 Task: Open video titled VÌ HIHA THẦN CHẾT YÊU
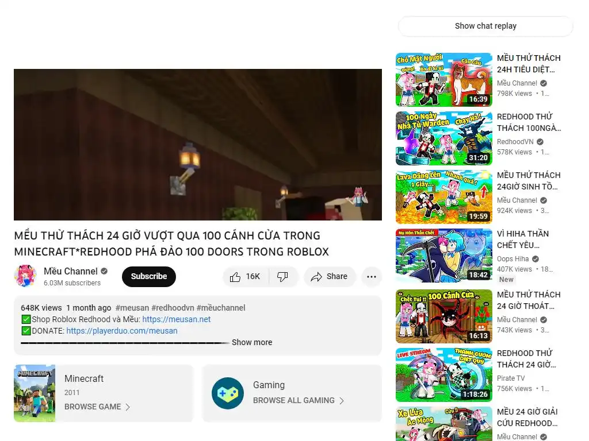[x=523, y=239]
